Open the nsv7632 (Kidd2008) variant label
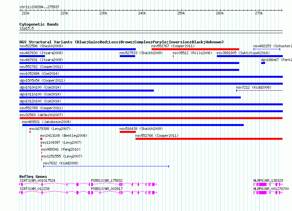Image resolution: width=292 pixels, height=211 pixels. coord(61,163)
